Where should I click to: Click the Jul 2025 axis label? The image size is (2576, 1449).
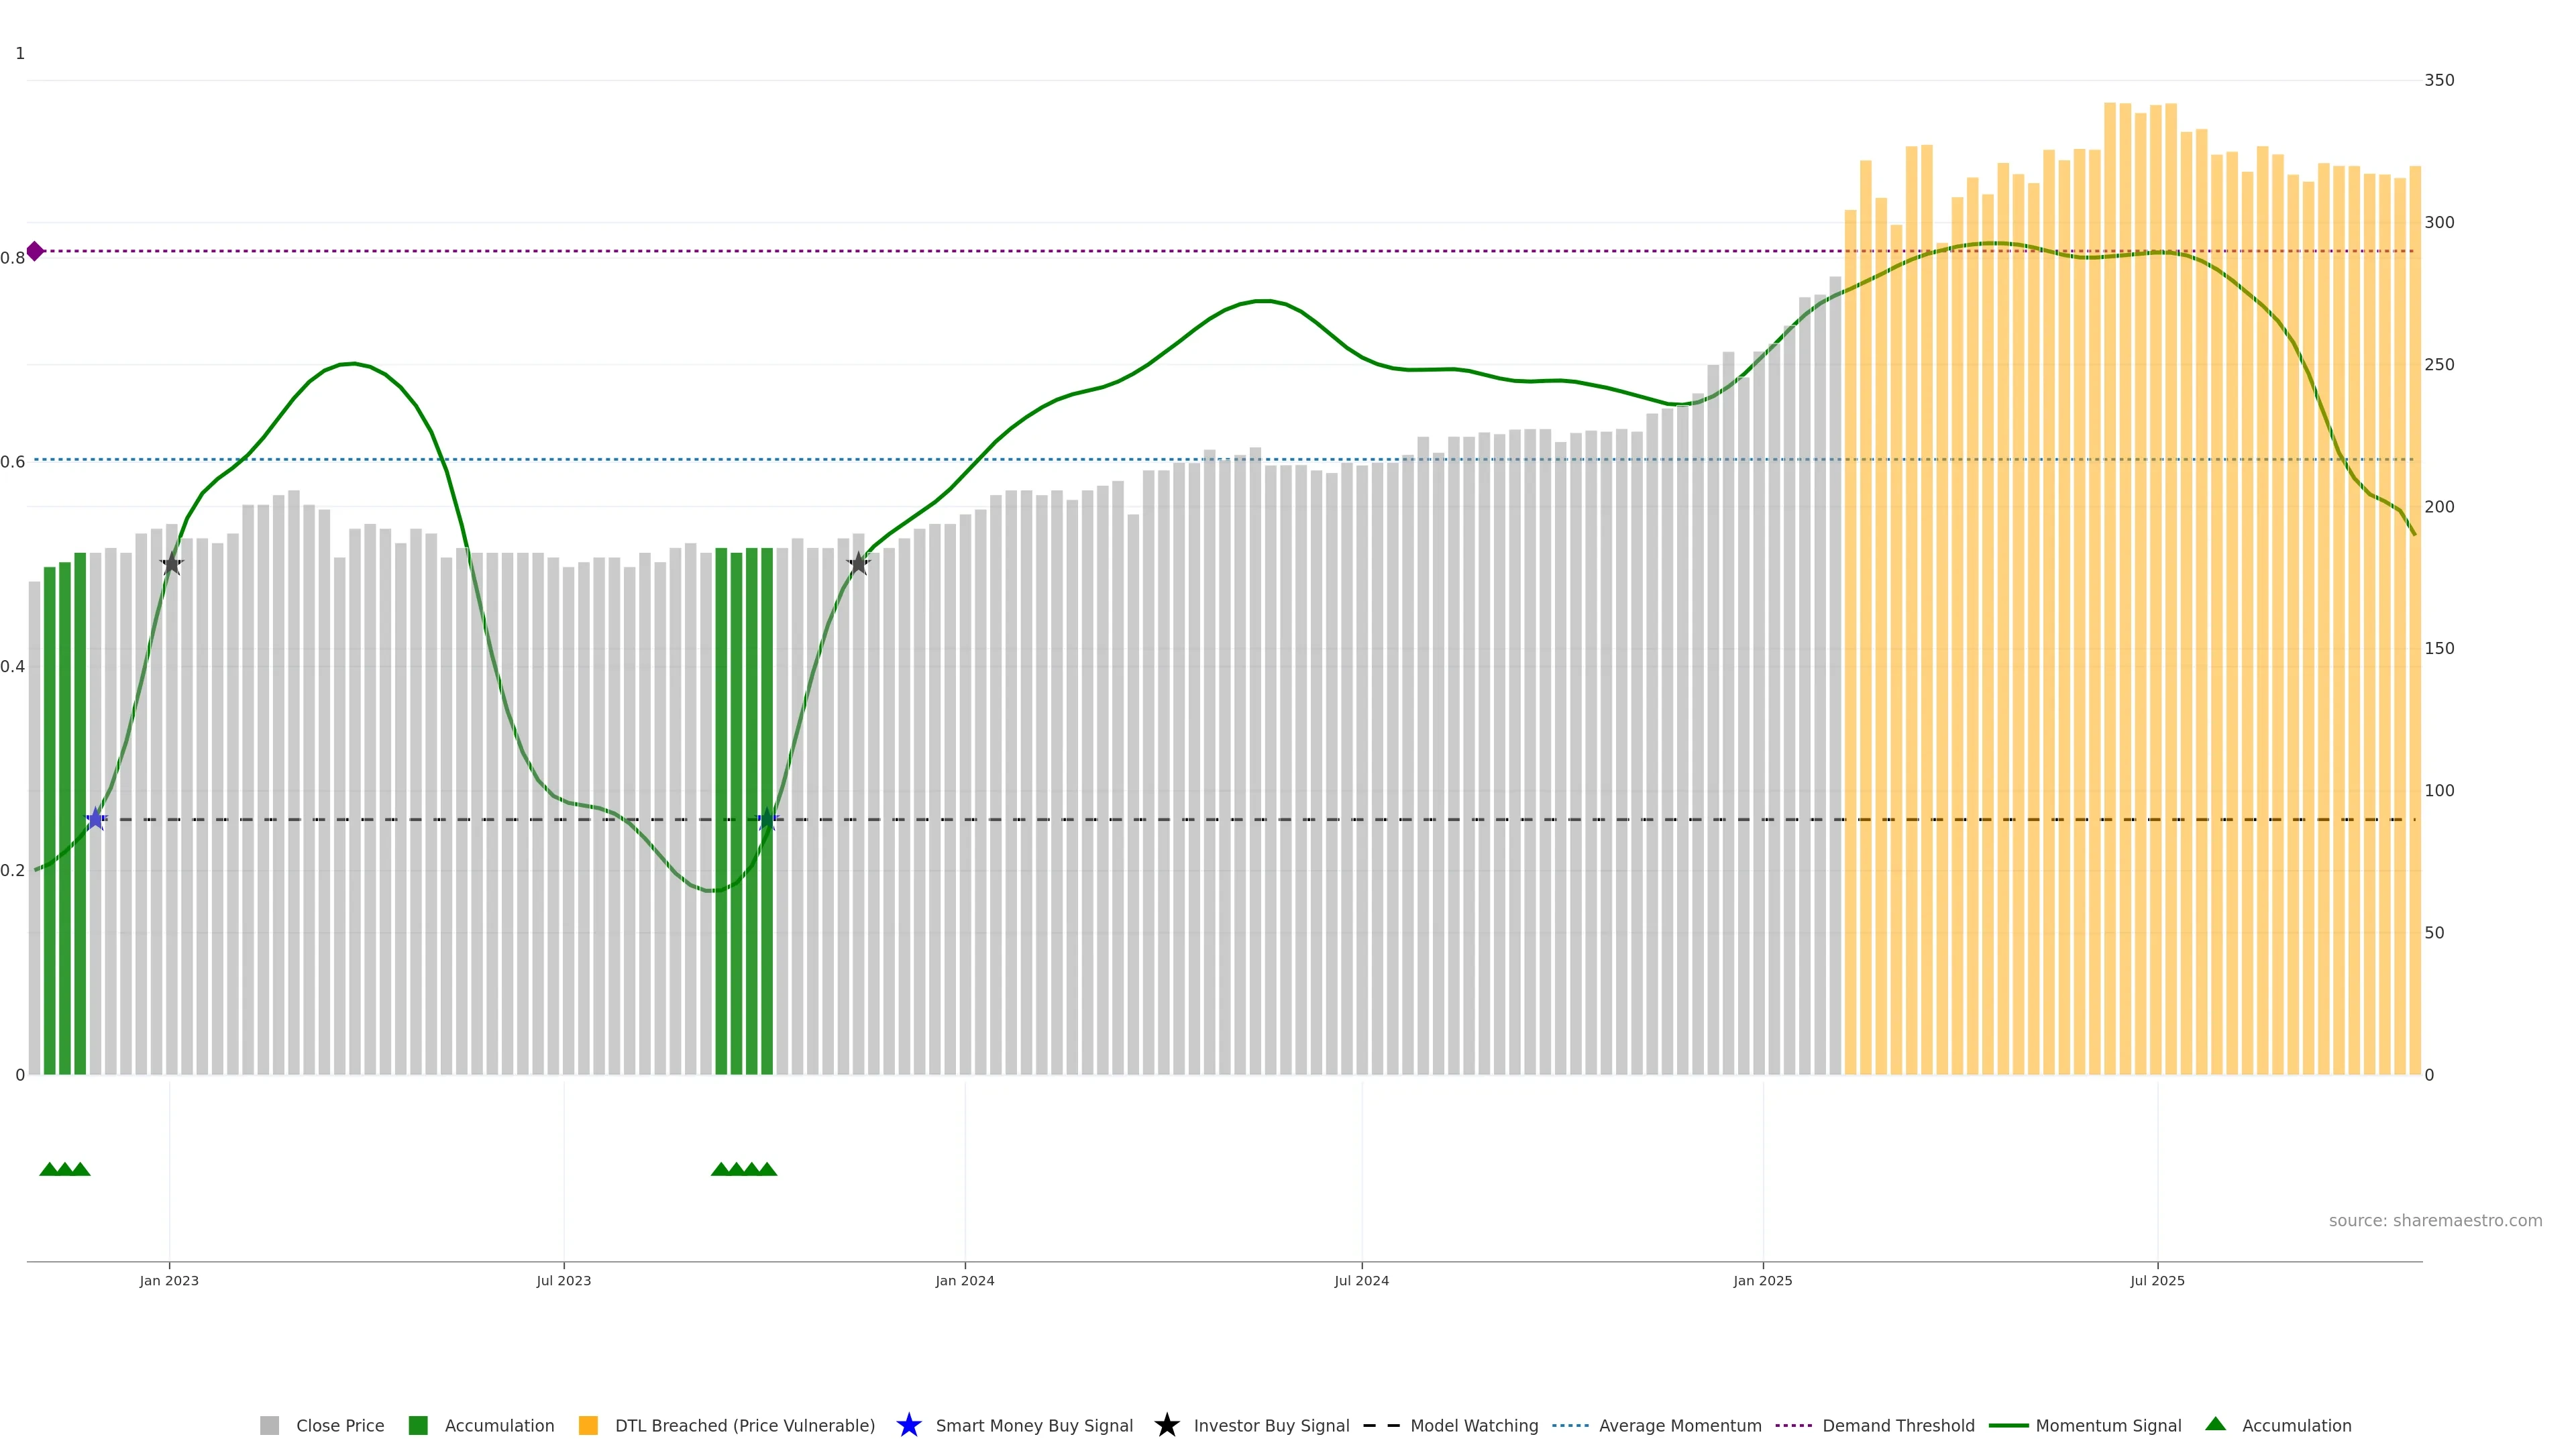[2157, 1280]
